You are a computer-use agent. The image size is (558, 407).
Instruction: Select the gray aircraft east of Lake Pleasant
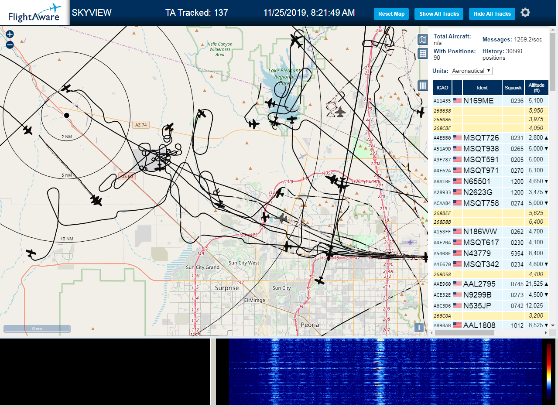tap(341, 112)
